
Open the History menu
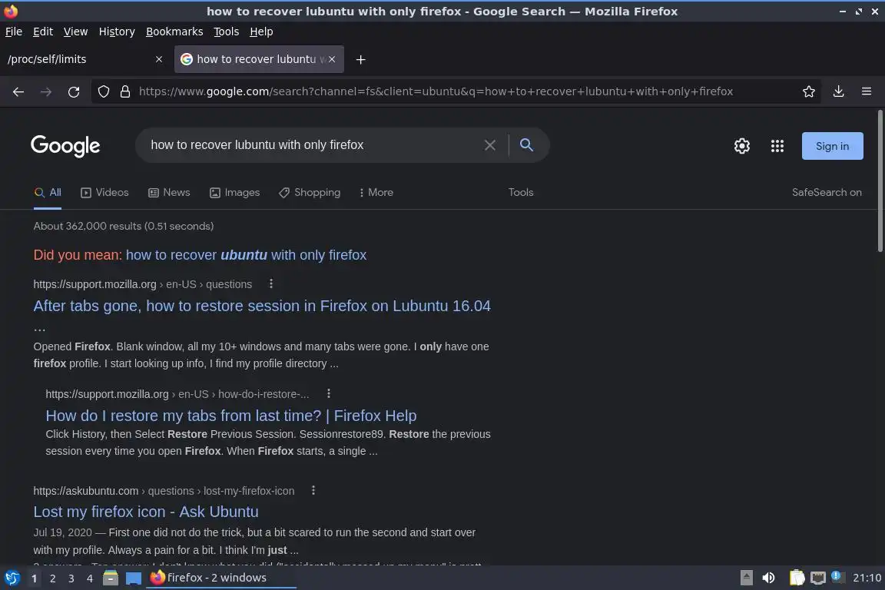[x=117, y=31]
